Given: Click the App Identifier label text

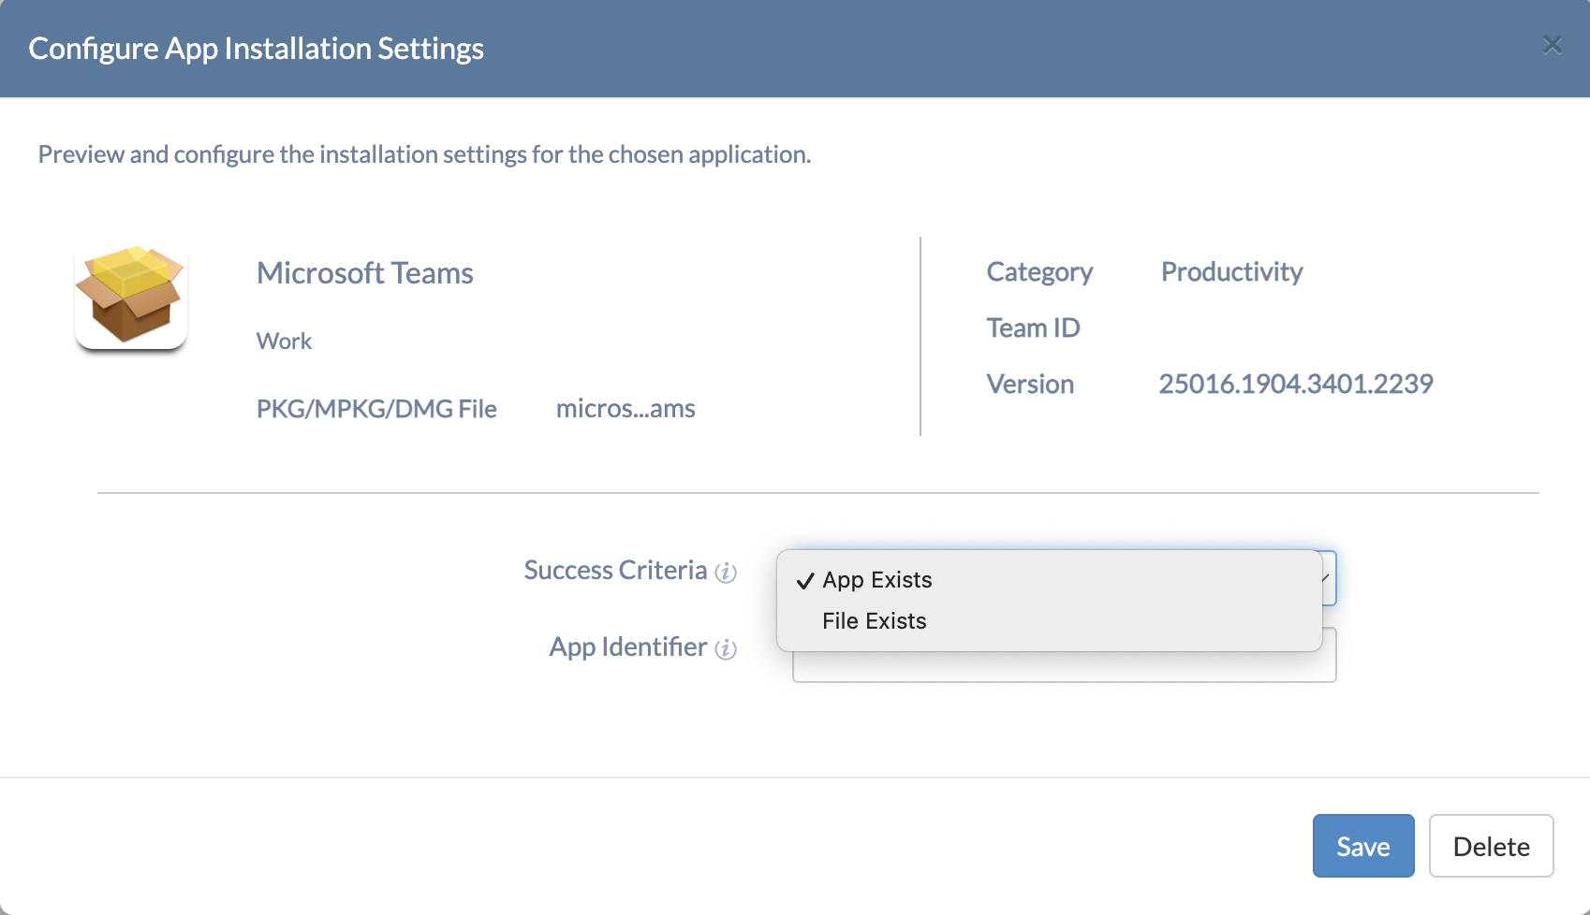Looking at the screenshot, I should point(627,647).
